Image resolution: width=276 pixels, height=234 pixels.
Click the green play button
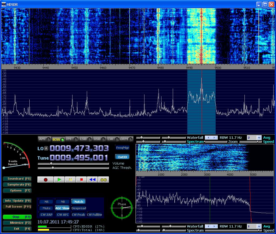point(59,180)
